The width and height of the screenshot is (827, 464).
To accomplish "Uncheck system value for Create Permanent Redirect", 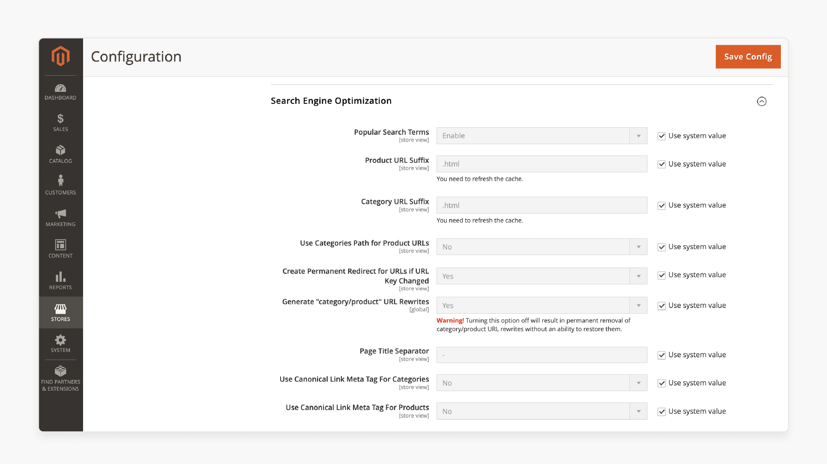I will coord(661,275).
